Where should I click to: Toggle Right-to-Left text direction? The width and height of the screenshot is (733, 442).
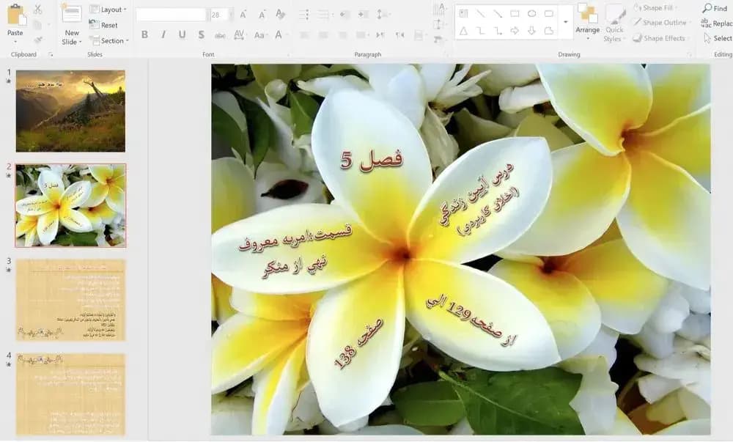399,35
